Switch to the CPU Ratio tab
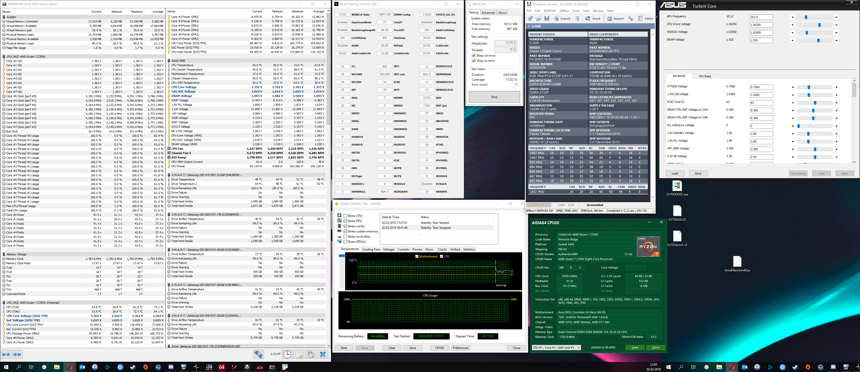 tap(705, 76)
